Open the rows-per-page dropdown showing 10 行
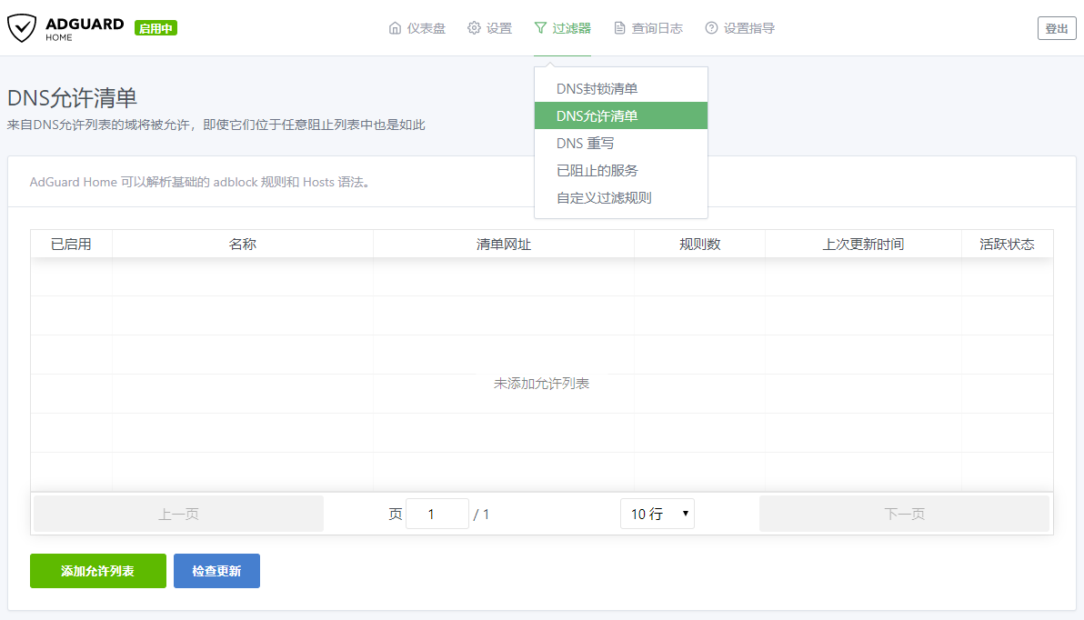 pos(657,515)
